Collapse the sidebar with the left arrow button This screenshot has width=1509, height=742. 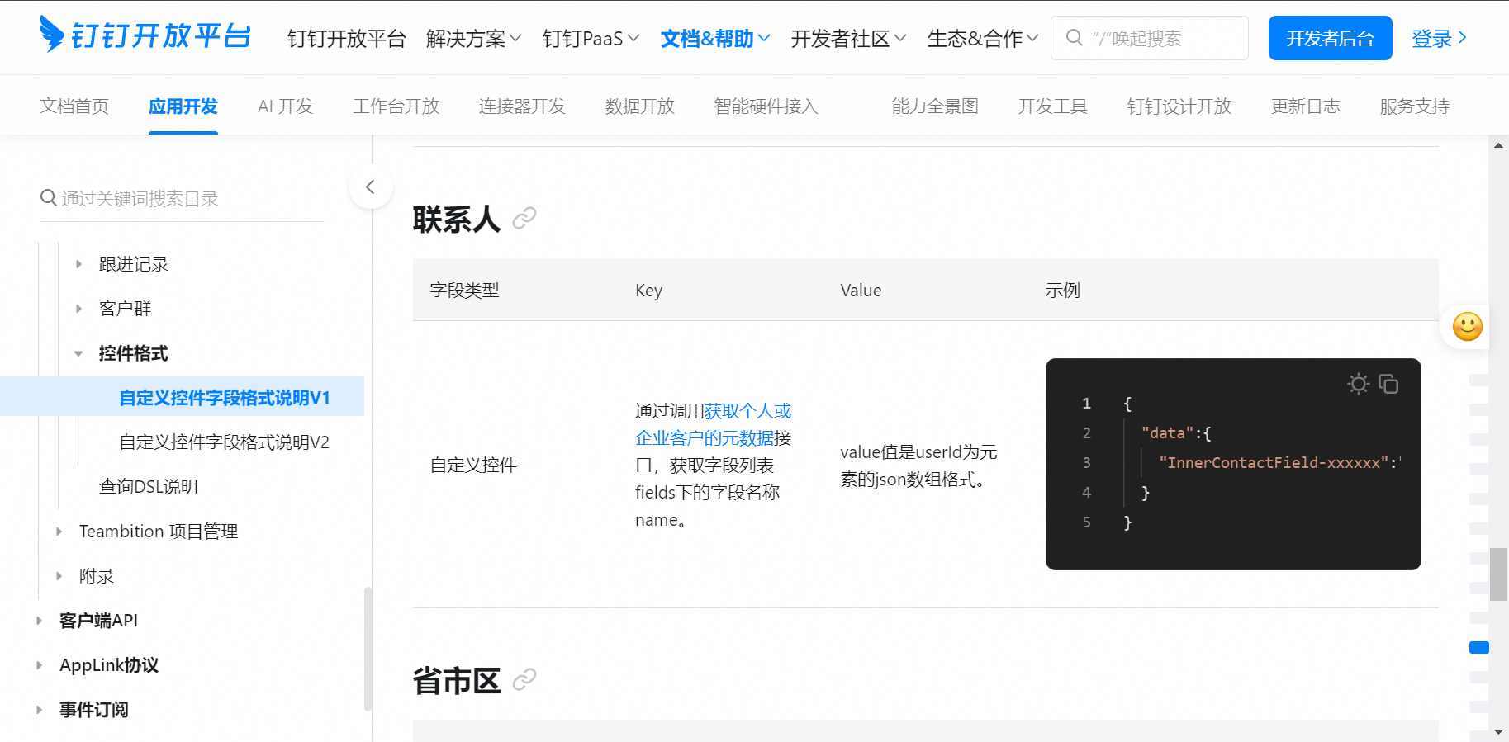coord(370,187)
